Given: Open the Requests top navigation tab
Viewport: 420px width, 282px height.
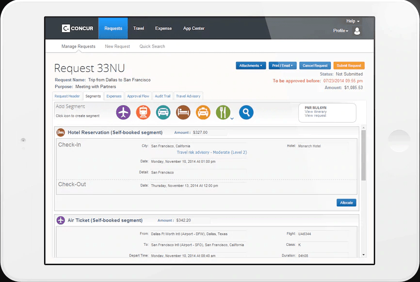Looking at the screenshot, I should point(113,29).
